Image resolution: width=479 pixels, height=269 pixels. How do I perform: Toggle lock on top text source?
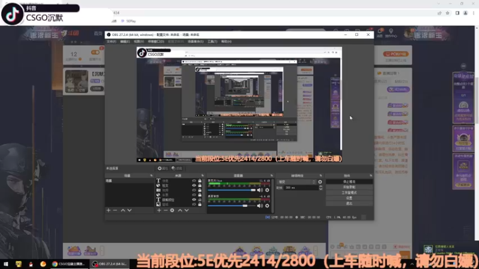pyautogui.click(x=200, y=181)
